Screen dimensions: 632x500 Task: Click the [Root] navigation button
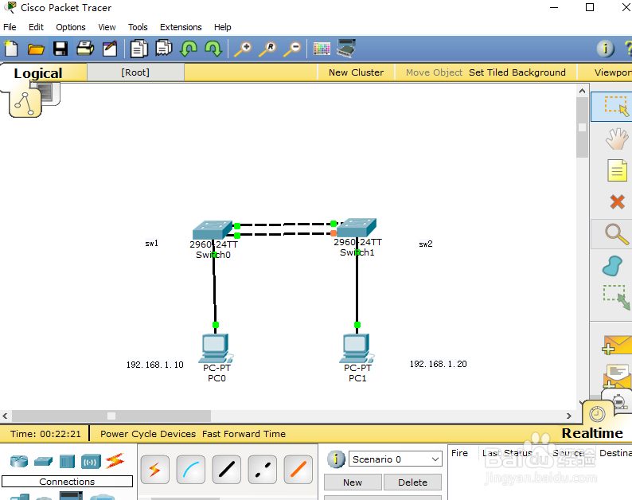click(135, 72)
